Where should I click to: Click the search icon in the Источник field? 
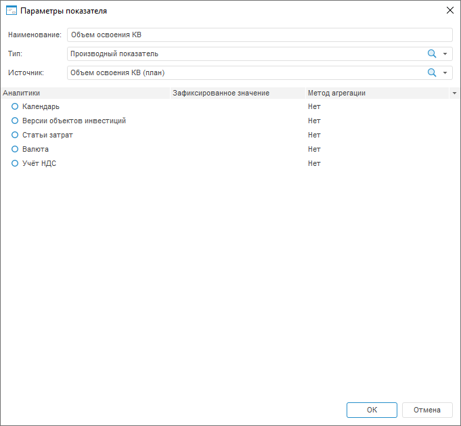431,72
